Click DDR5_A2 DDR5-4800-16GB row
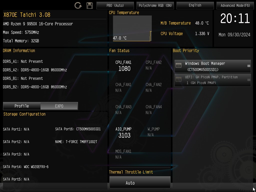 (x=35, y=70)
